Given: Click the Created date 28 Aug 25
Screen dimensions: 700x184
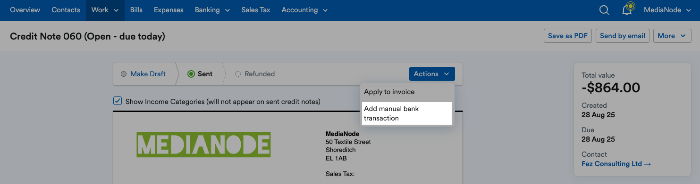Looking at the screenshot, I should pos(598,115).
